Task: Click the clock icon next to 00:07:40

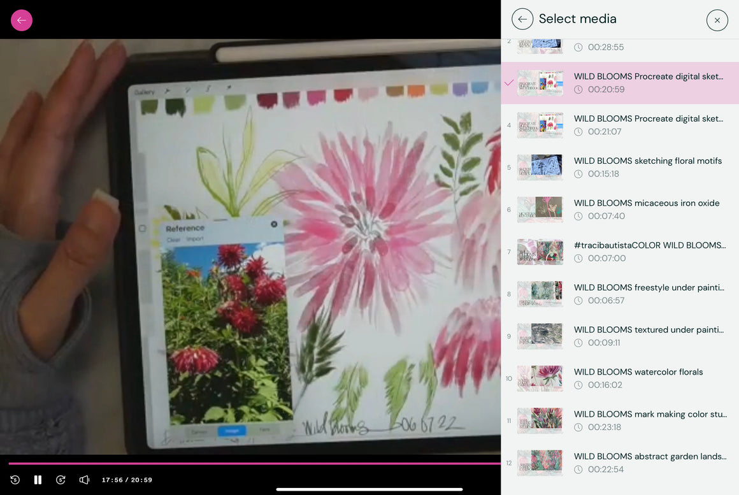Action: point(578,216)
